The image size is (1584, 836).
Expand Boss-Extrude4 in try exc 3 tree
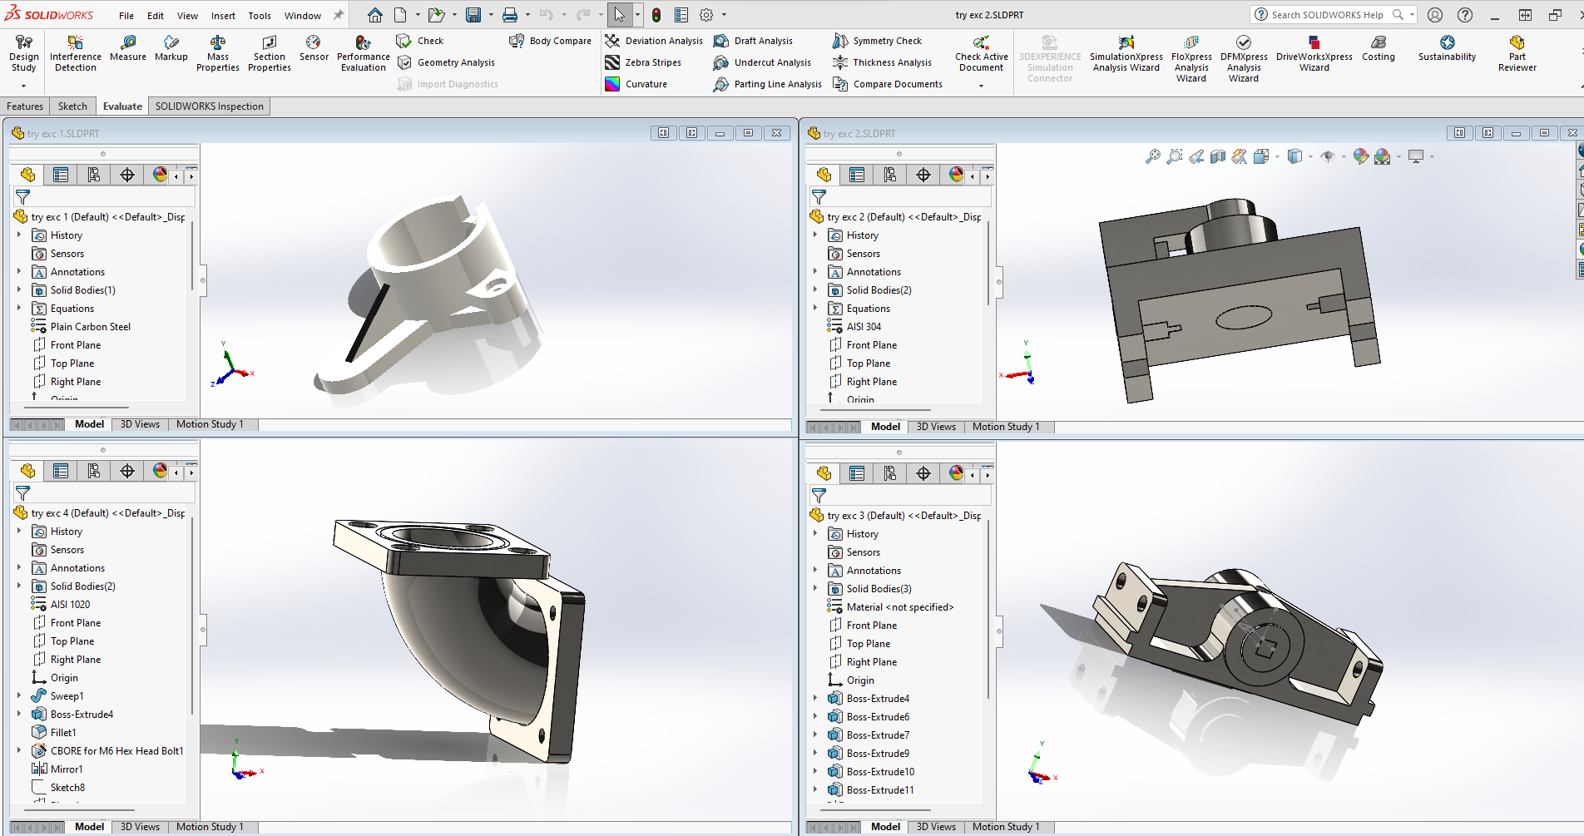(x=815, y=699)
